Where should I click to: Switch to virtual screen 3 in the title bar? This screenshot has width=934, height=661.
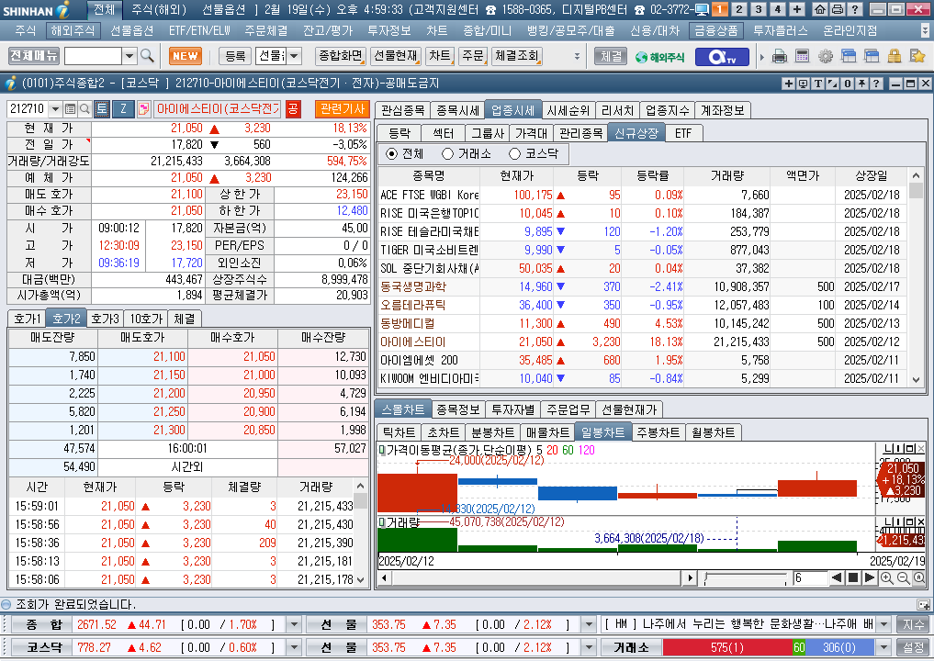point(759,9)
